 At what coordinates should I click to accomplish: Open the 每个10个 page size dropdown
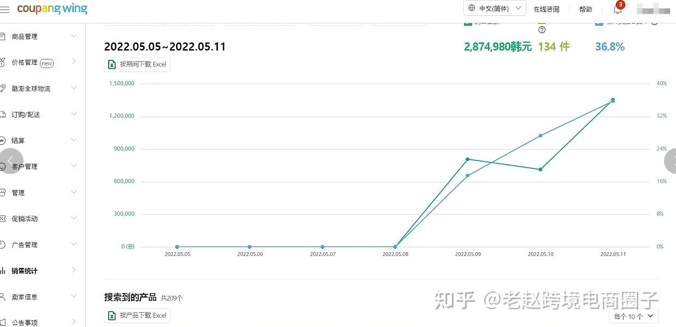click(634, 316)
